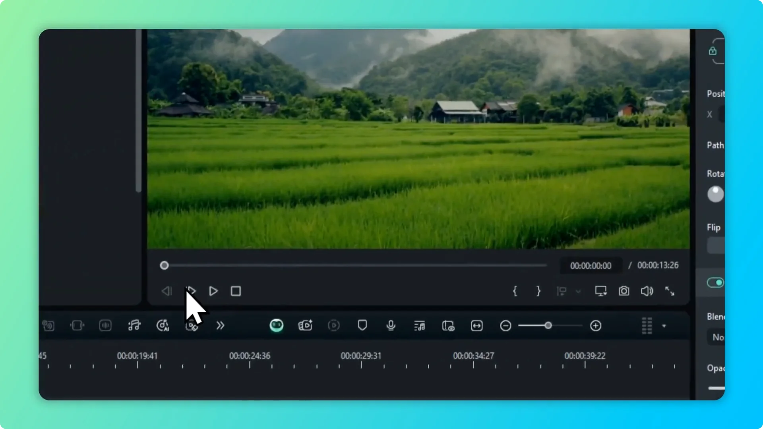Image resolution: width=763 pixels, height=429 pixels.
Task: Click the next frame button
Action: pyautogui.click(x=191, y=291)
